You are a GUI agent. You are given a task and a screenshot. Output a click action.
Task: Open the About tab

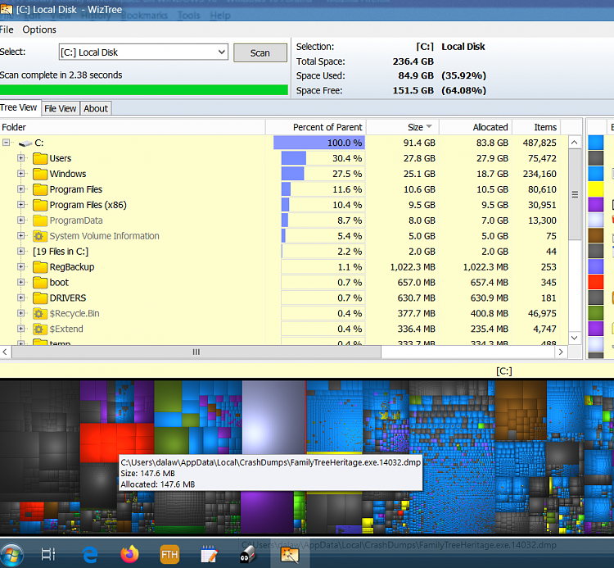[96, 108]
